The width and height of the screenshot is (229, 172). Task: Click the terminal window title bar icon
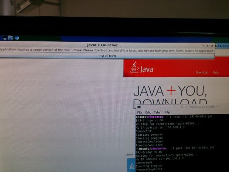pos(139,107)
